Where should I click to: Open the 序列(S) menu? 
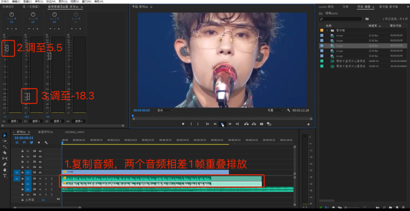coord(39,1)
